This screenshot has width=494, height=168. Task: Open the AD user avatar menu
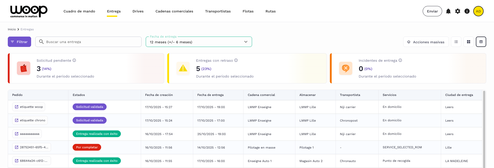pyautogui.click(x=478, y=11)
